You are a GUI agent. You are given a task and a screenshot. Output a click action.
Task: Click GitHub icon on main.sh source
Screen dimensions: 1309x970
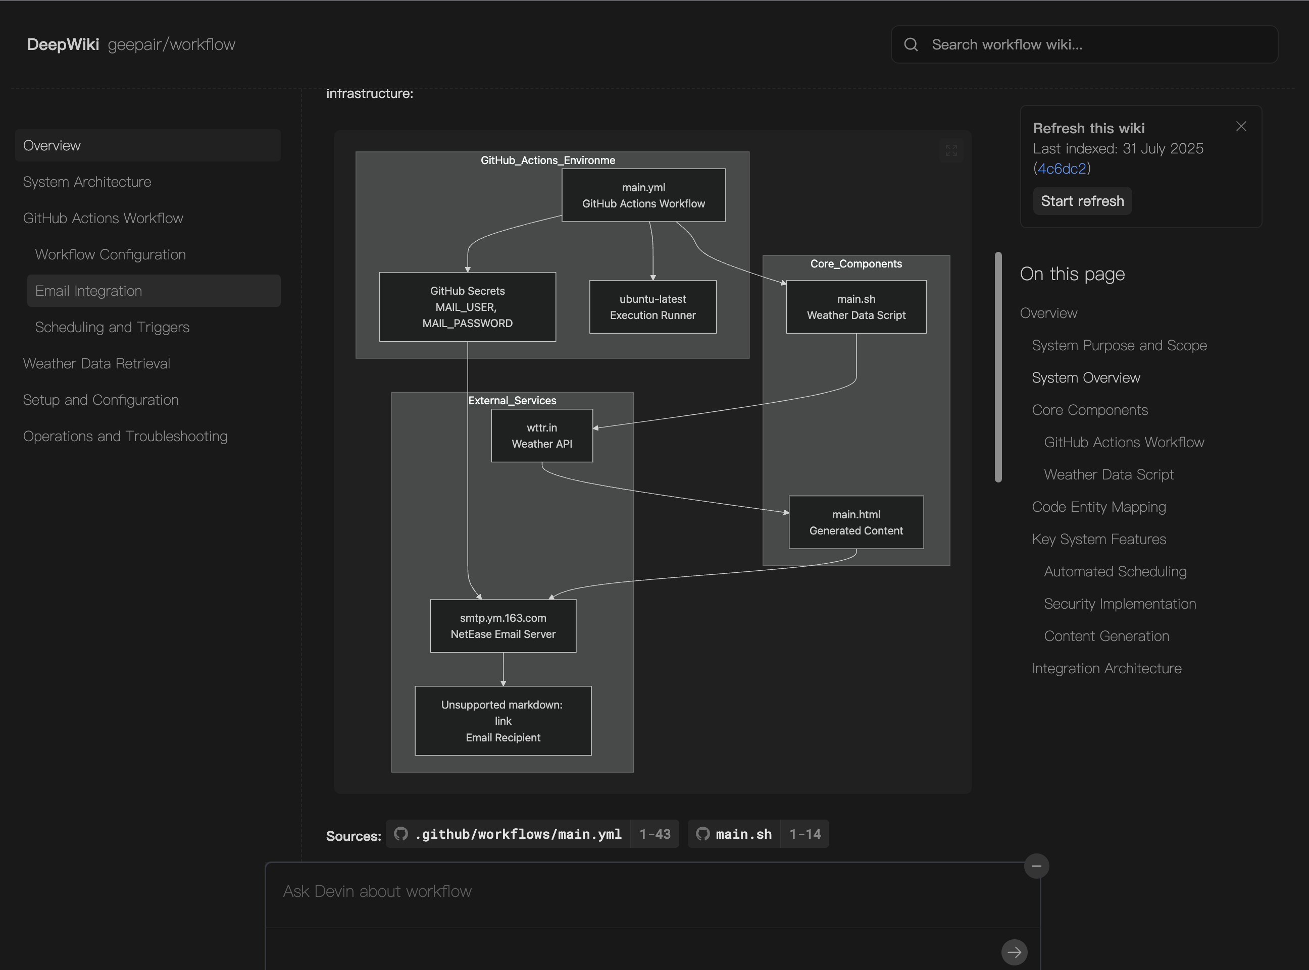point(702,834)
